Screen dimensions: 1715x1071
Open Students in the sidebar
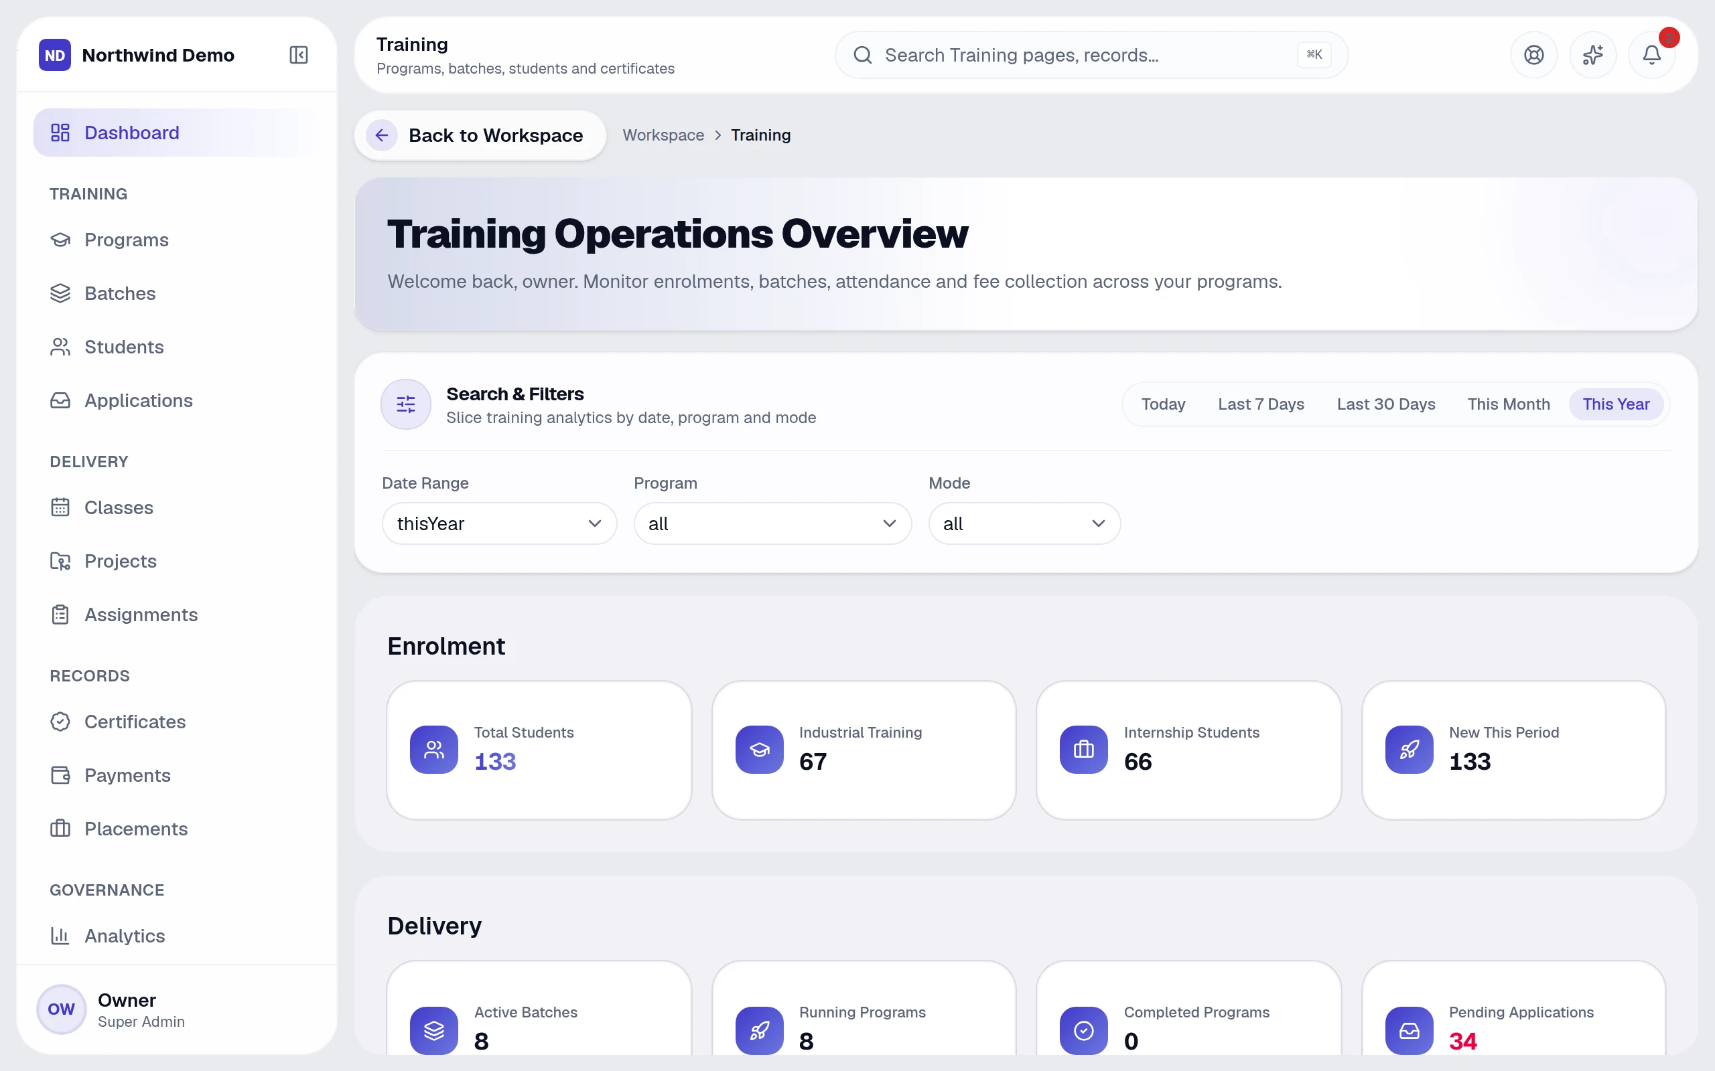coord(176,347)
